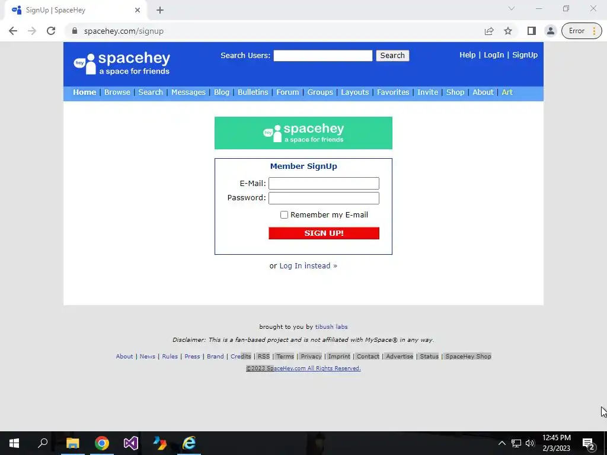Open the notification center icon
The height and width of the screenshot is (455, 607).
click(588, 443)
